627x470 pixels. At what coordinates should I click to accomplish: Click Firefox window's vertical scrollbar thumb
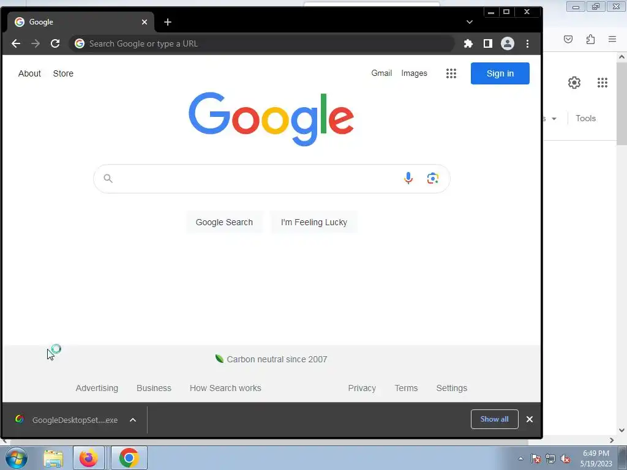pos(621,103)
